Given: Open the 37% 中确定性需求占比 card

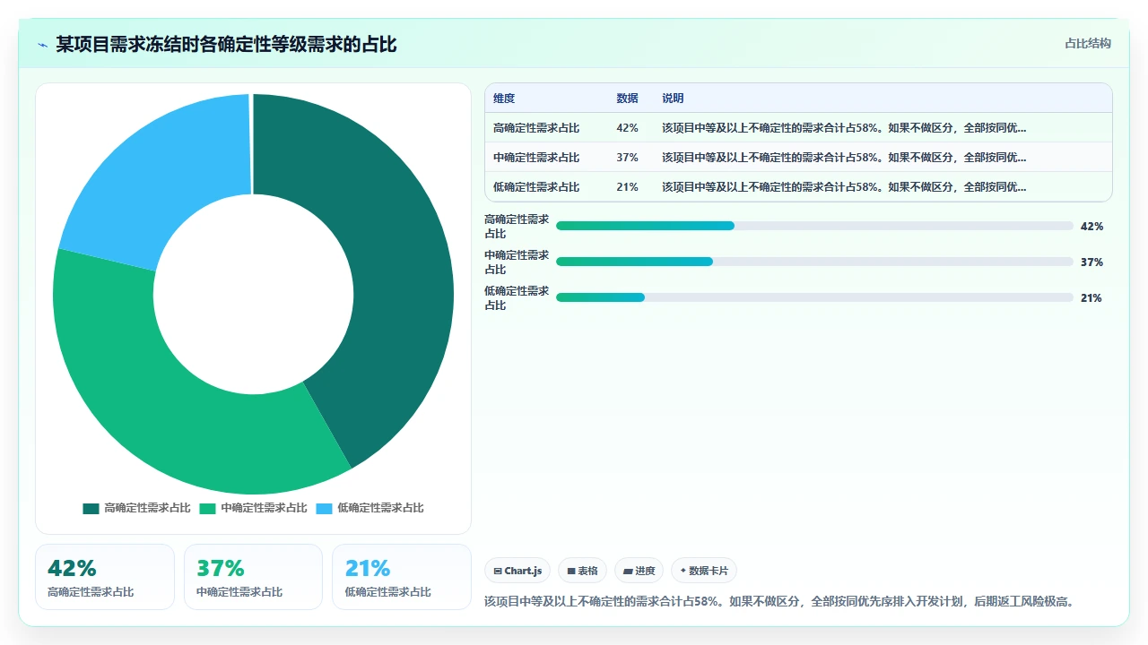Looking at the screenshot, I should point(253,577).
